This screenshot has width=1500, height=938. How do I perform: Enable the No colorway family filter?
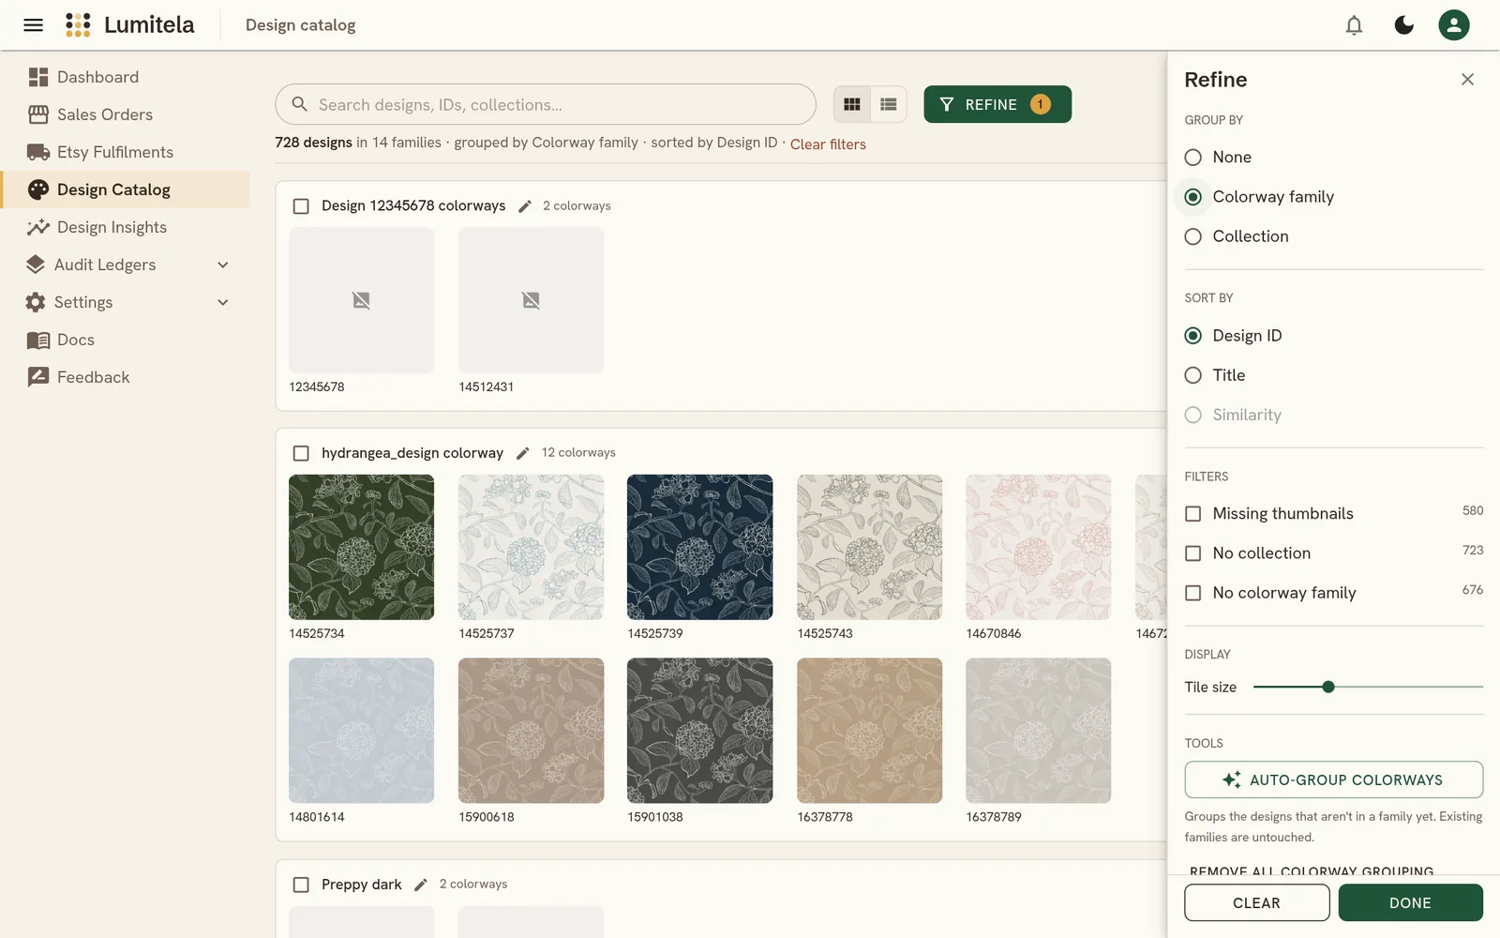pyautogui.click(x=1192, y=593)
